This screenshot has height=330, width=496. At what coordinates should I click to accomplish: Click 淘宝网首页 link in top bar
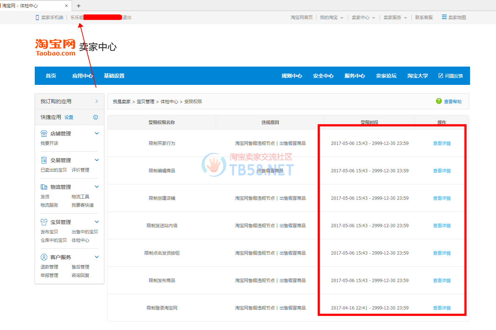pyautogui.click(x=302, y=18)
